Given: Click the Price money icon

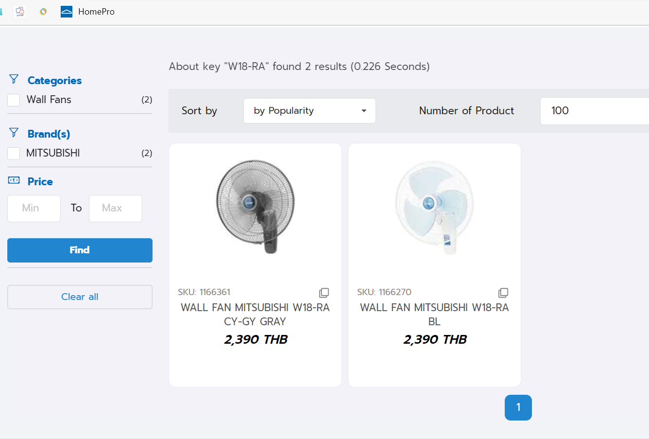Looking at the screenshot, I should pos(14,180).
